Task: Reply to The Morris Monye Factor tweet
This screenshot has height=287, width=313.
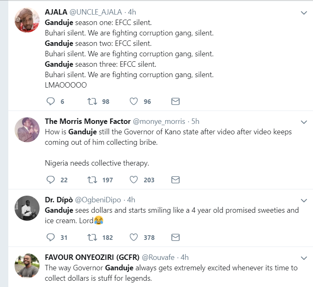Action: [x=50, y=180]
